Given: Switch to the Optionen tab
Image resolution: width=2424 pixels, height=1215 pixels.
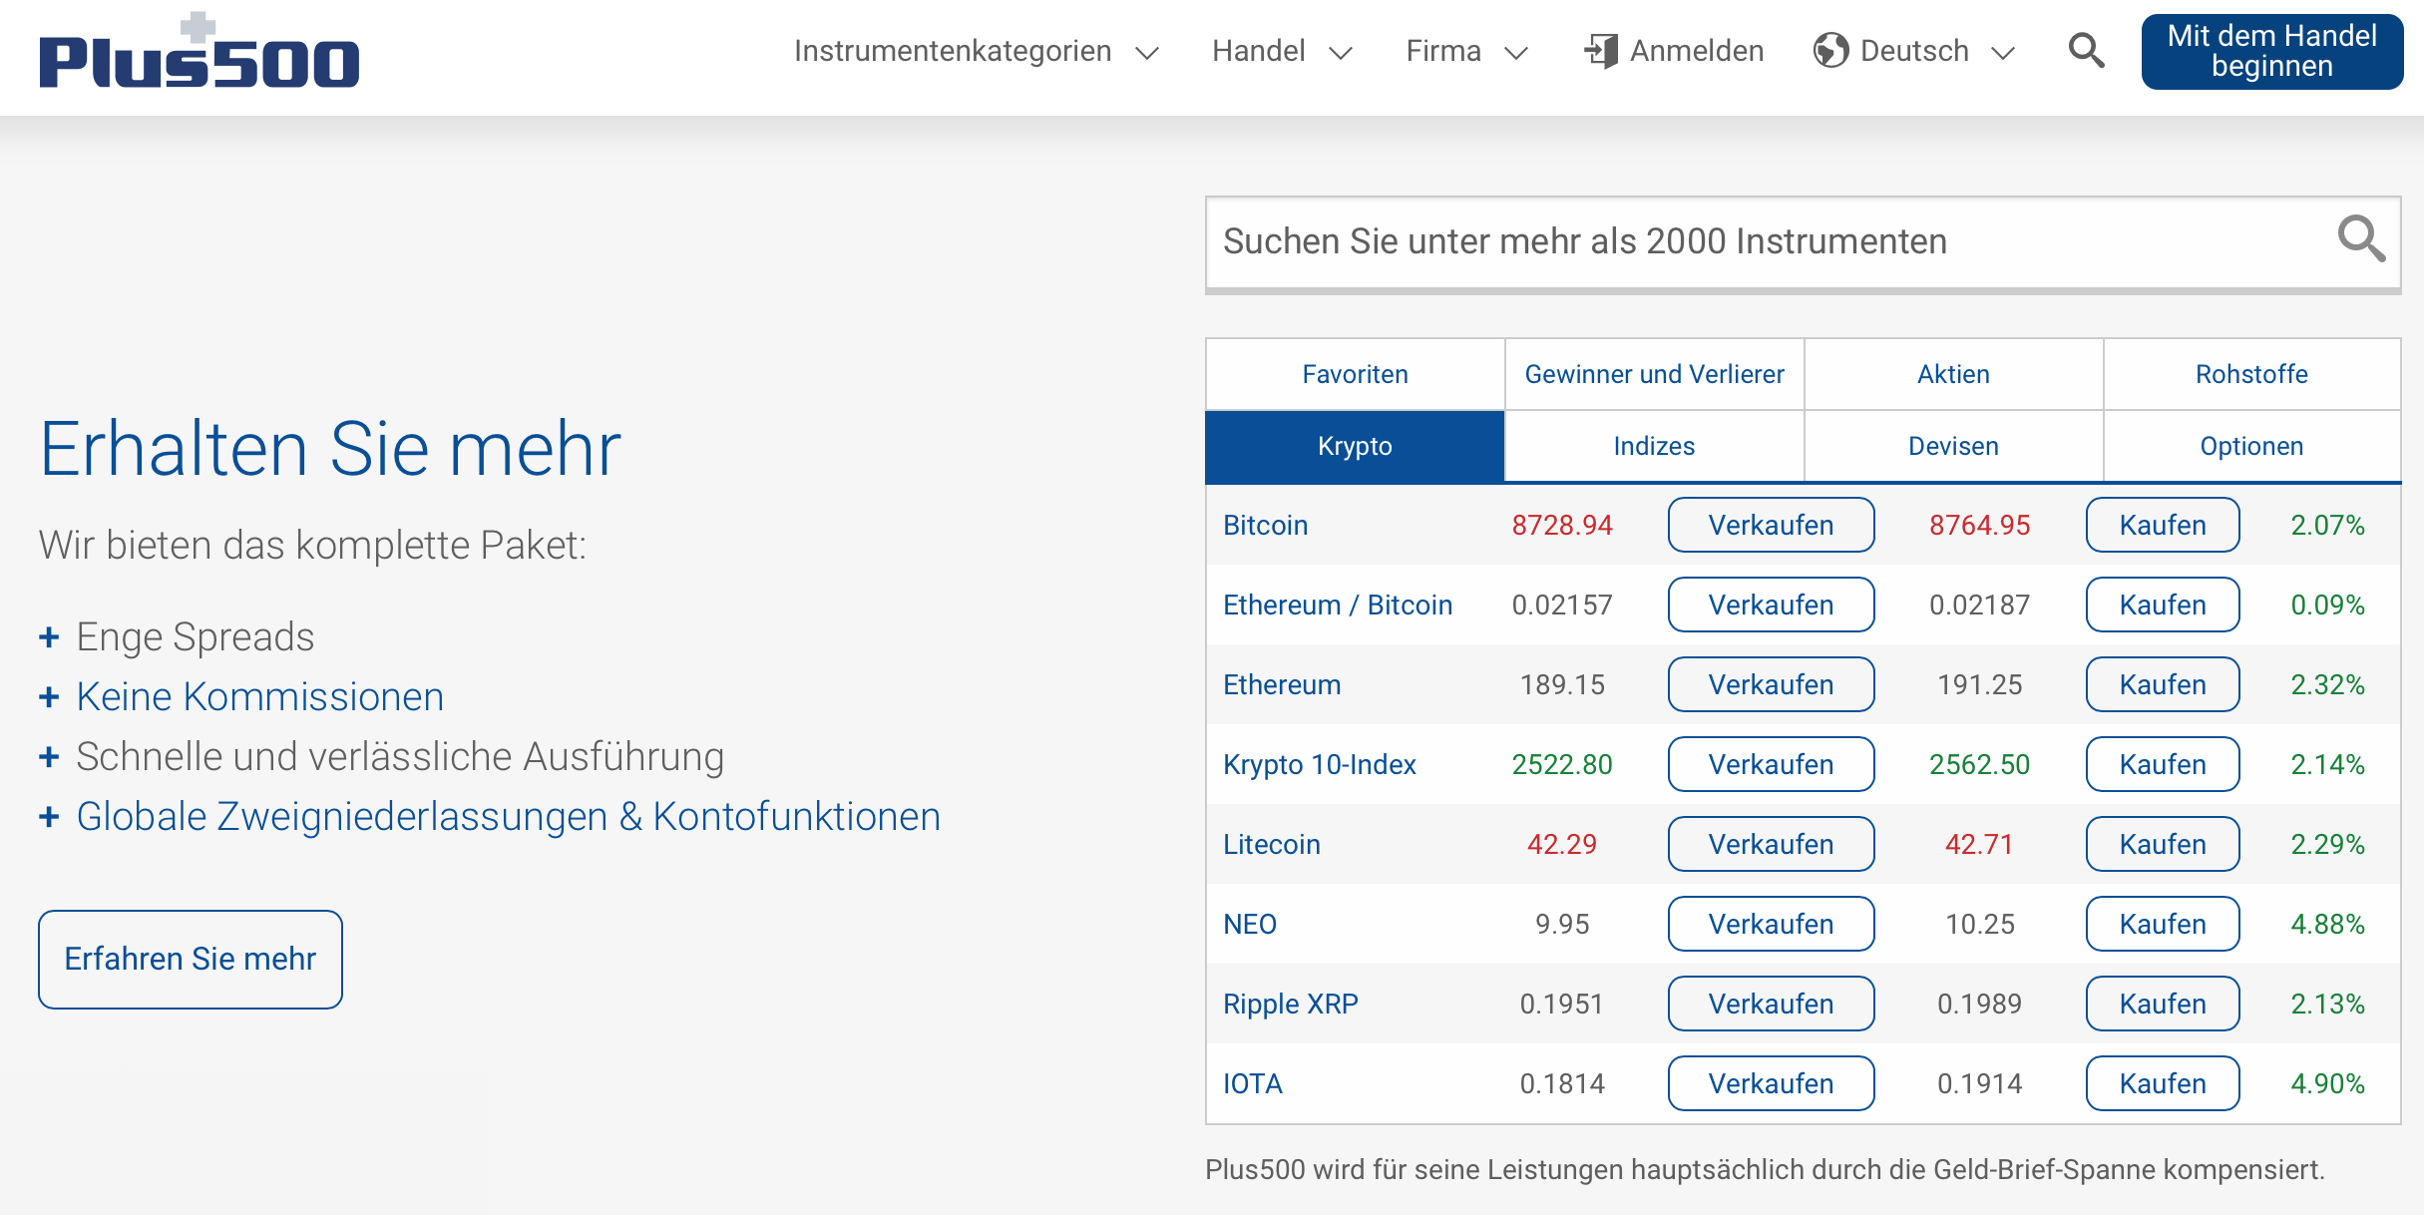Looking at the screenshot, I should click(x=2251, y=446).
